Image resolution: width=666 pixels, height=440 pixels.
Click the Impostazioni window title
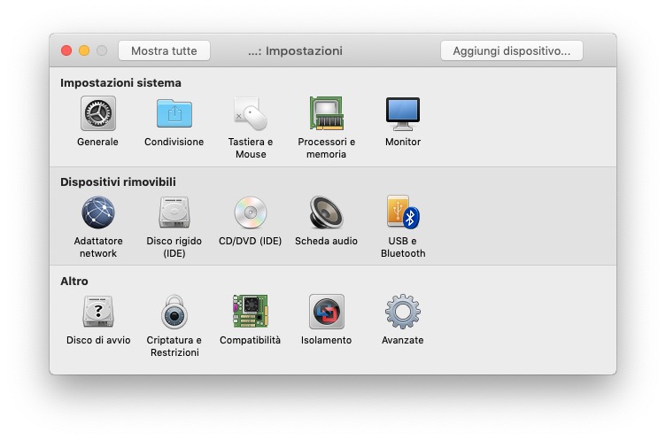295,51
